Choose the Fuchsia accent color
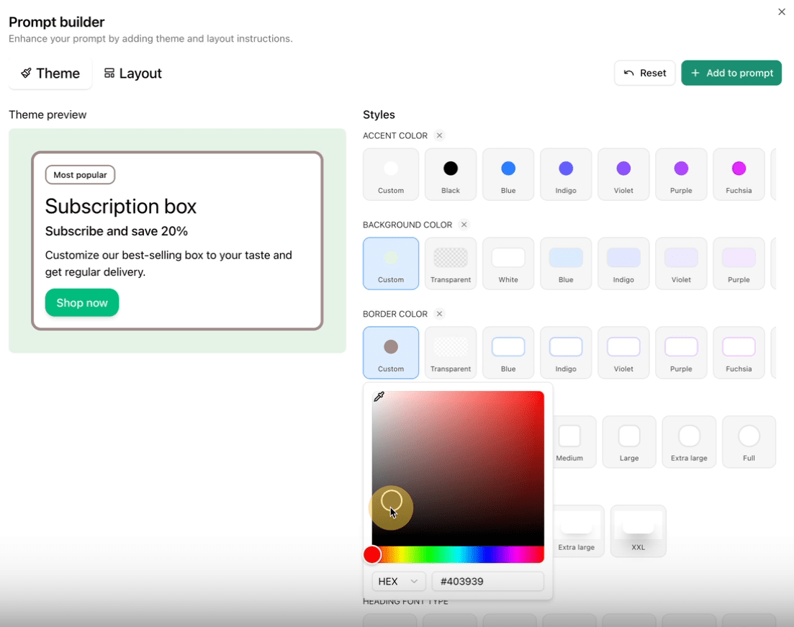794x627 pixels. point(739,174)
